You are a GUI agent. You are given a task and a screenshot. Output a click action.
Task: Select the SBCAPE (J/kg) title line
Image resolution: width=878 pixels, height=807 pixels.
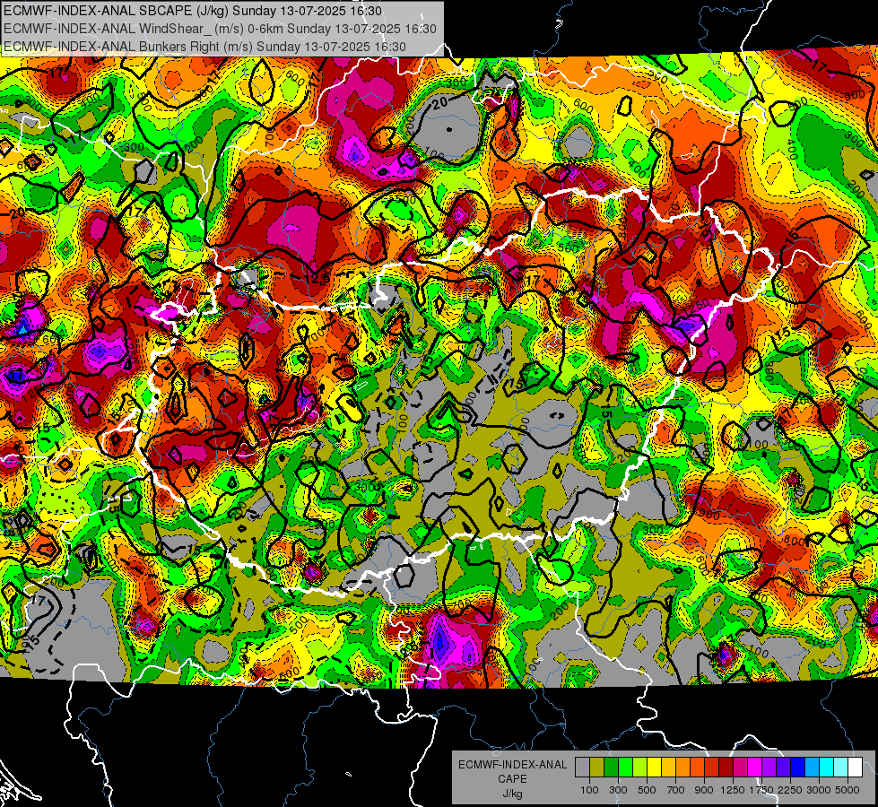[193, 11]
